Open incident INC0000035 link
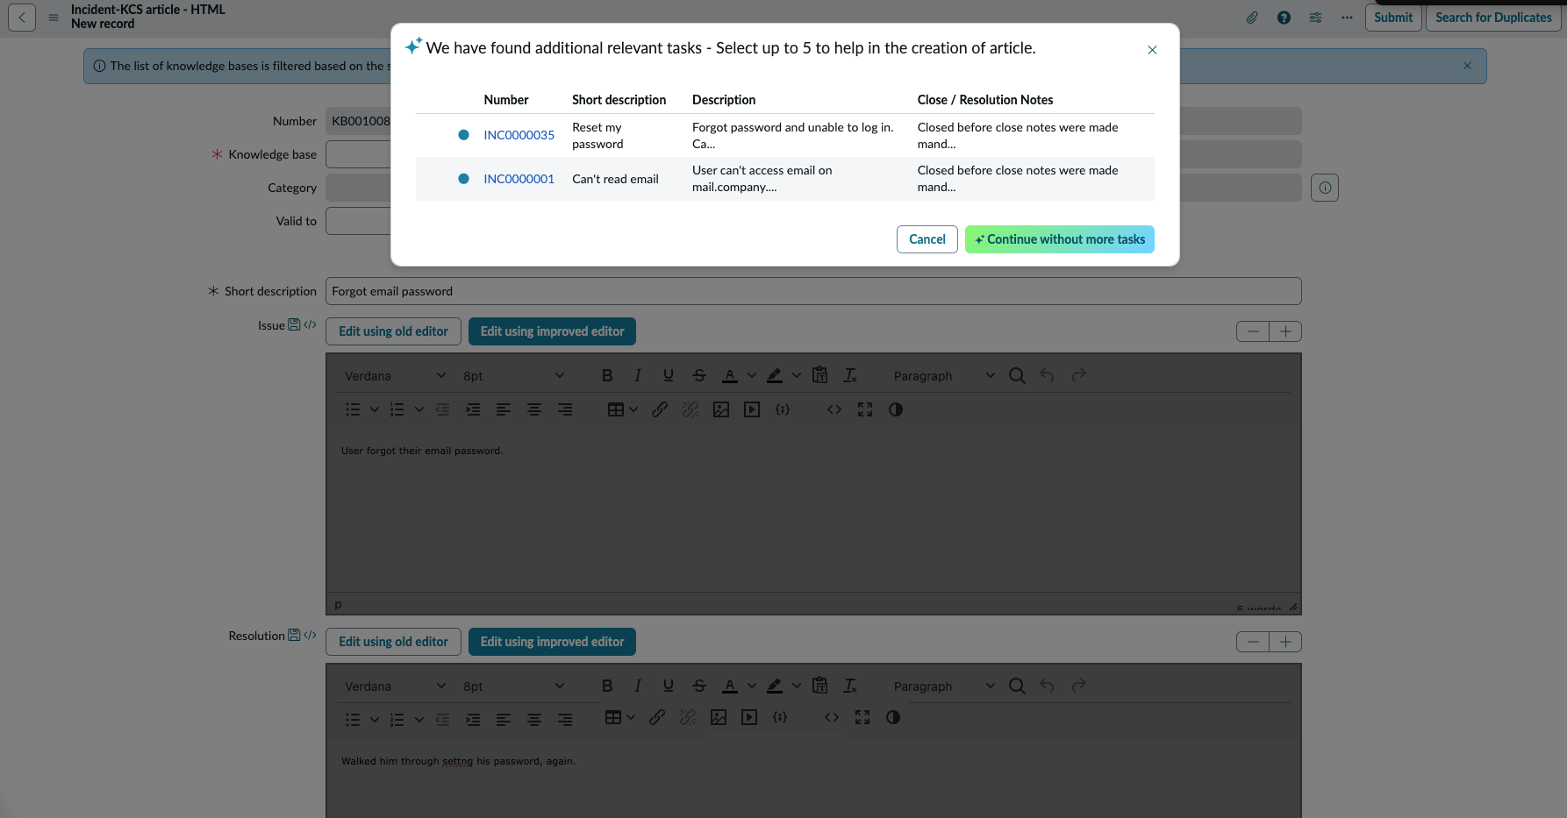Image resolution: width=1567 pixels, height=818 pixels. [519, 135]
